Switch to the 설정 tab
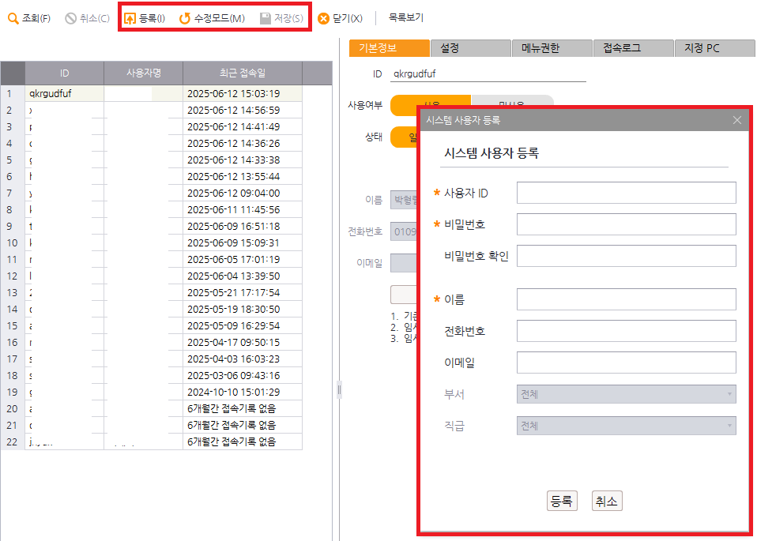Screen dimensions: 757x541 pos(470,48)
